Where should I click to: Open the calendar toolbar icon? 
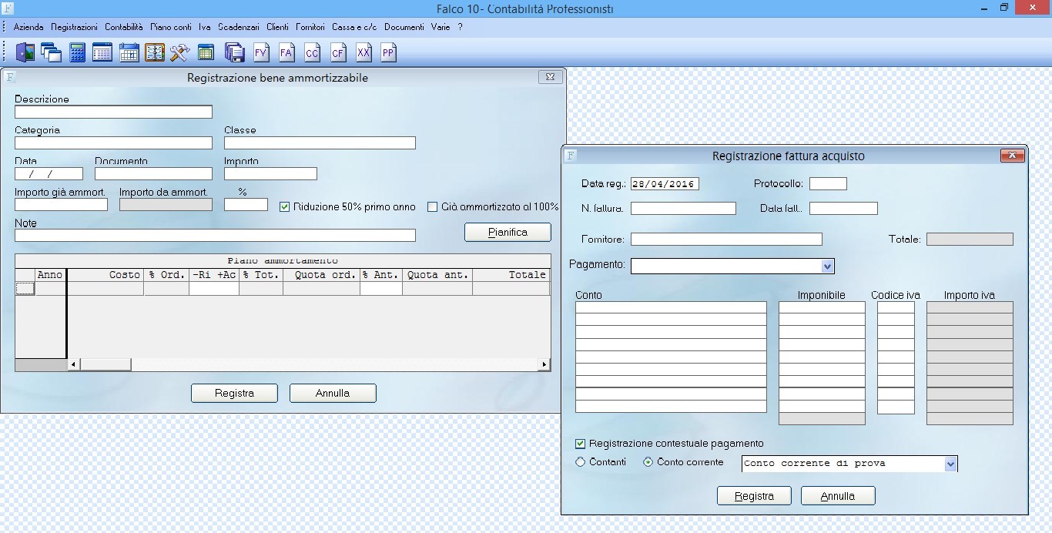[129, 52]
